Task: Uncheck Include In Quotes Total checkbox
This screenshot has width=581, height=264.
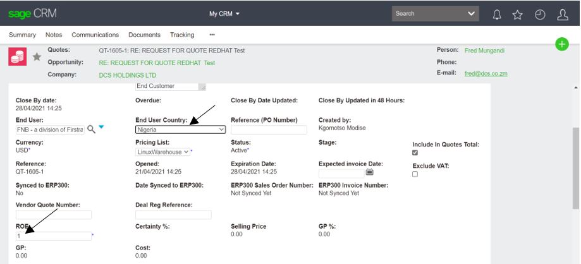Action: pyautogui.click(x=415, y=153)
